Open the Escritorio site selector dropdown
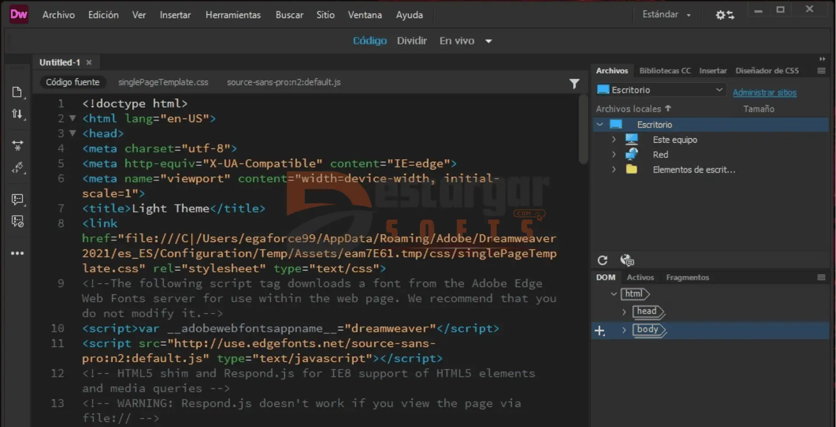This screenshot has width=836, height=427. pos(661,90)
